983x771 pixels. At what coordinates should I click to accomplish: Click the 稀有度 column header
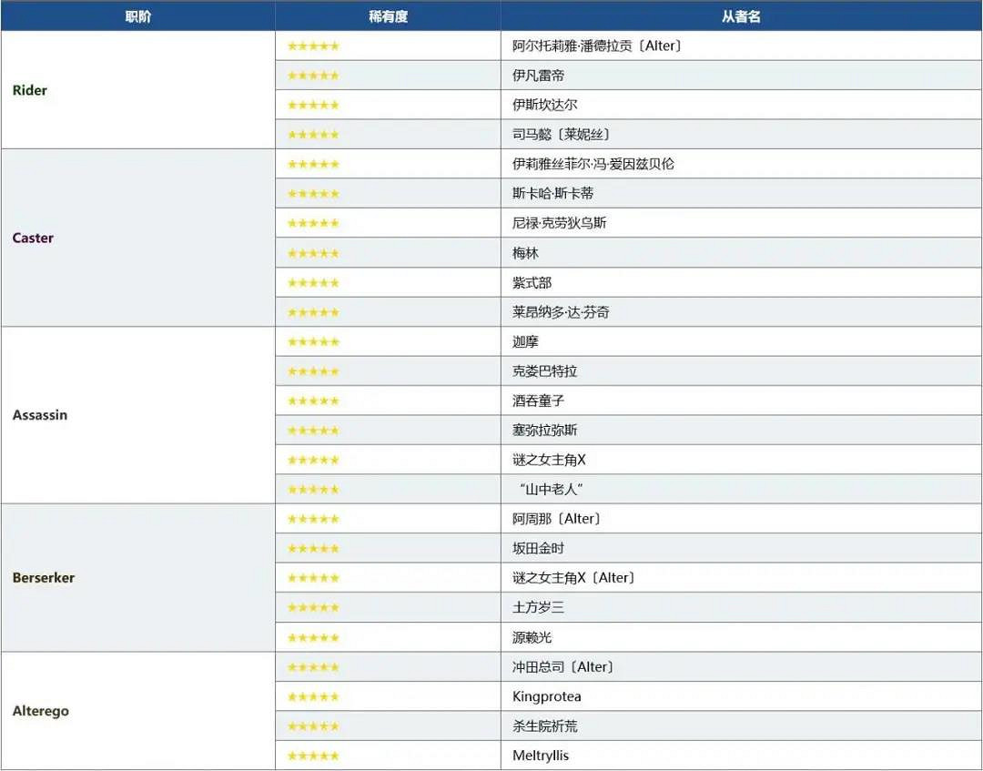click(388, 16)
